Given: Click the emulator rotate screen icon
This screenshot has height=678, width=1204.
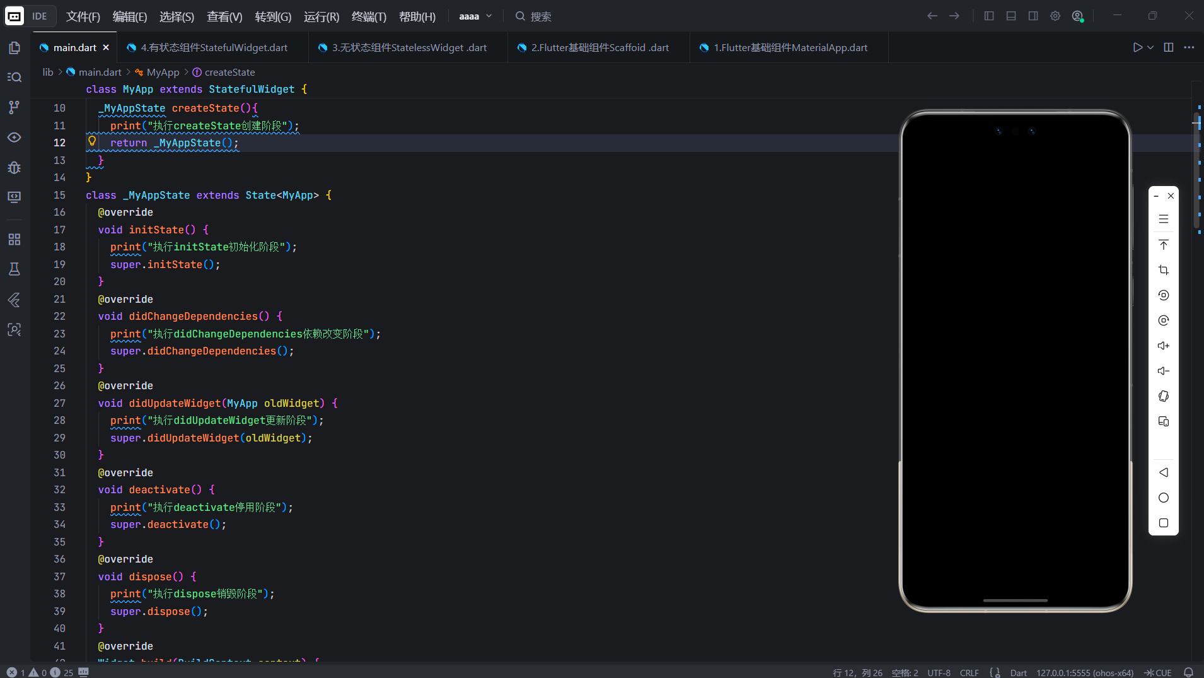Looking at the screenshot, I should (x=1164, y=396).
